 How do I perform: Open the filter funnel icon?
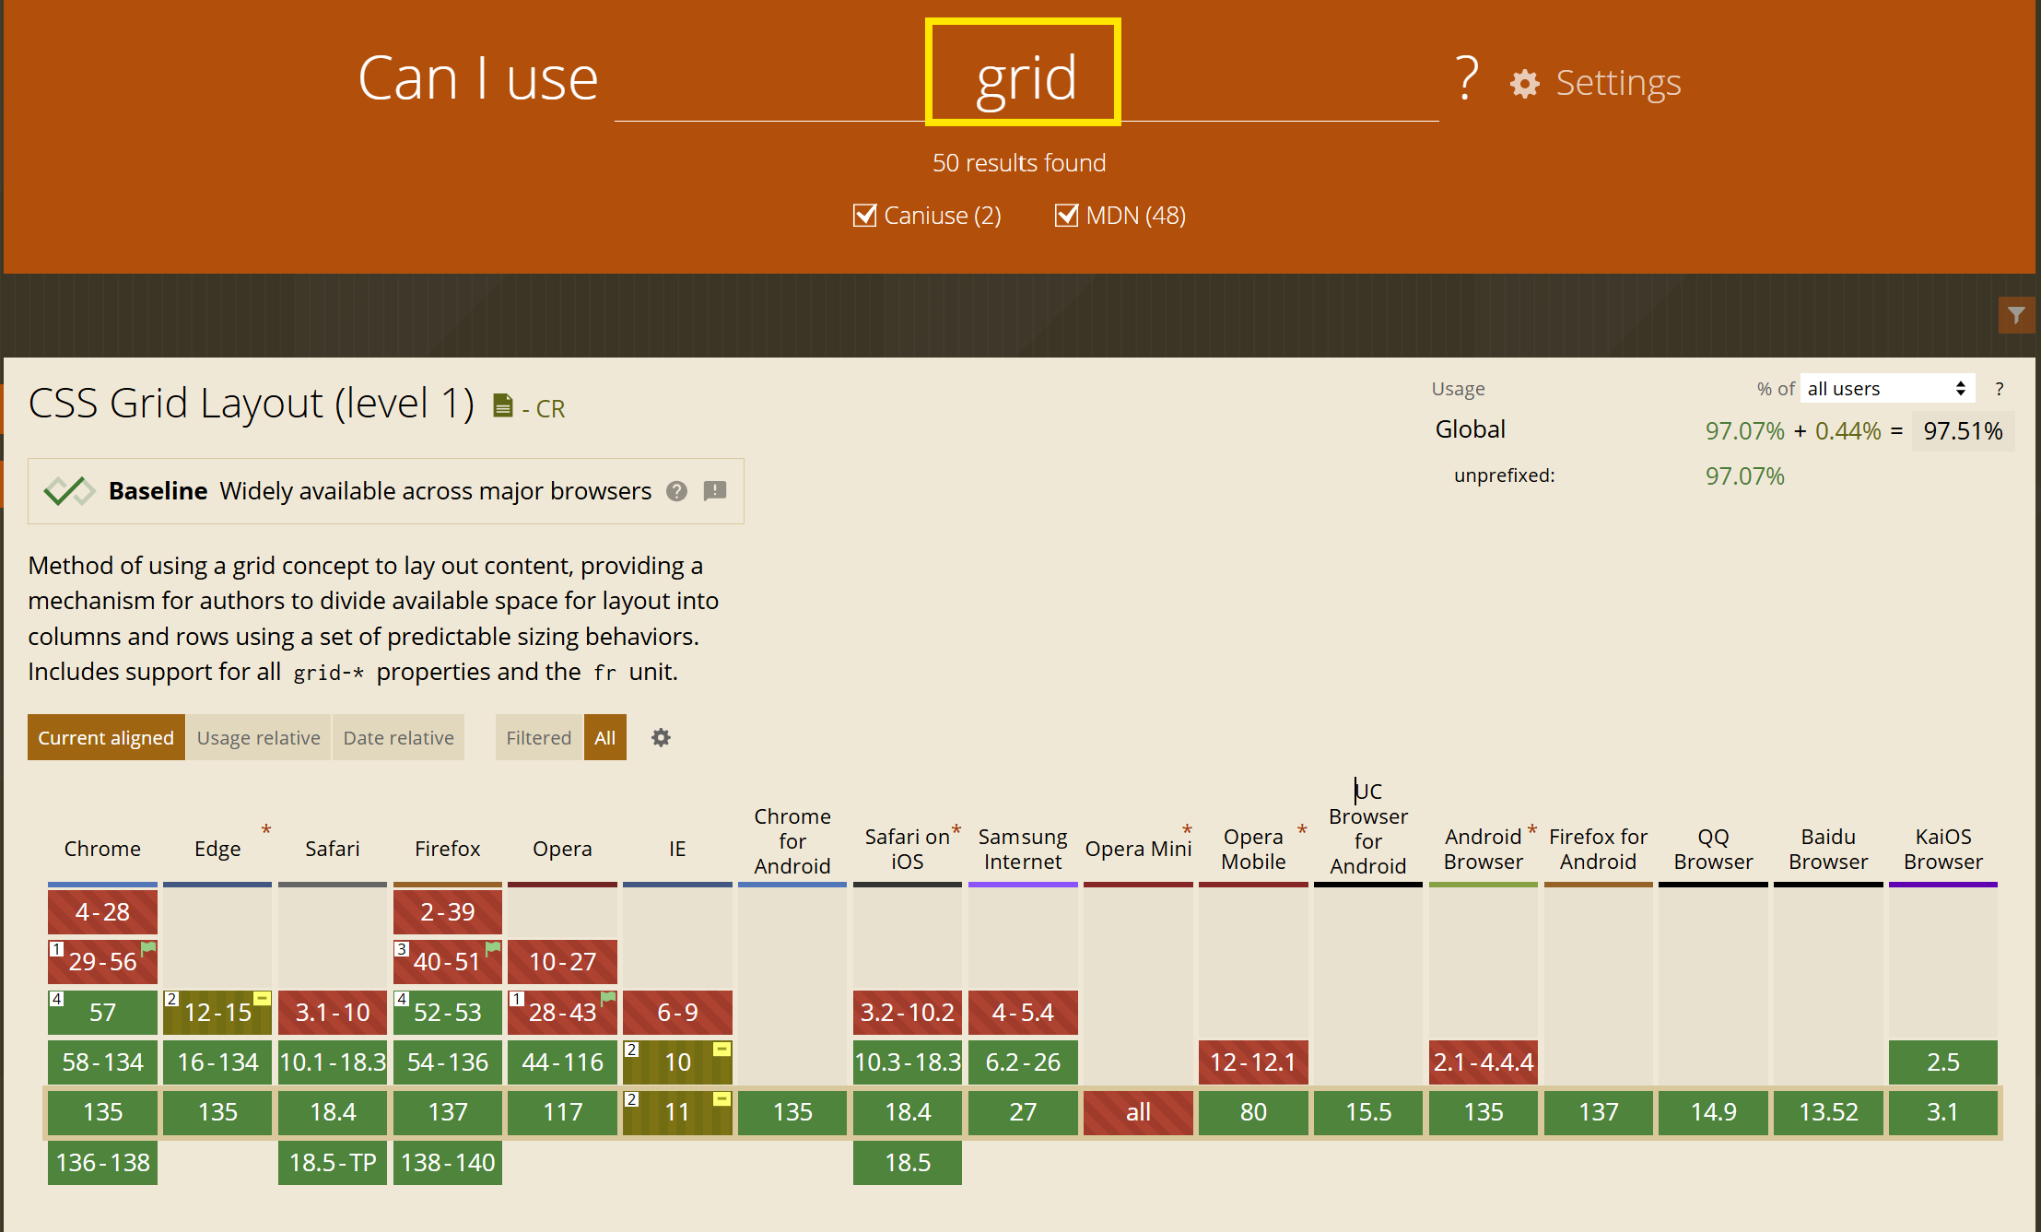click(x=2016, y=315)
